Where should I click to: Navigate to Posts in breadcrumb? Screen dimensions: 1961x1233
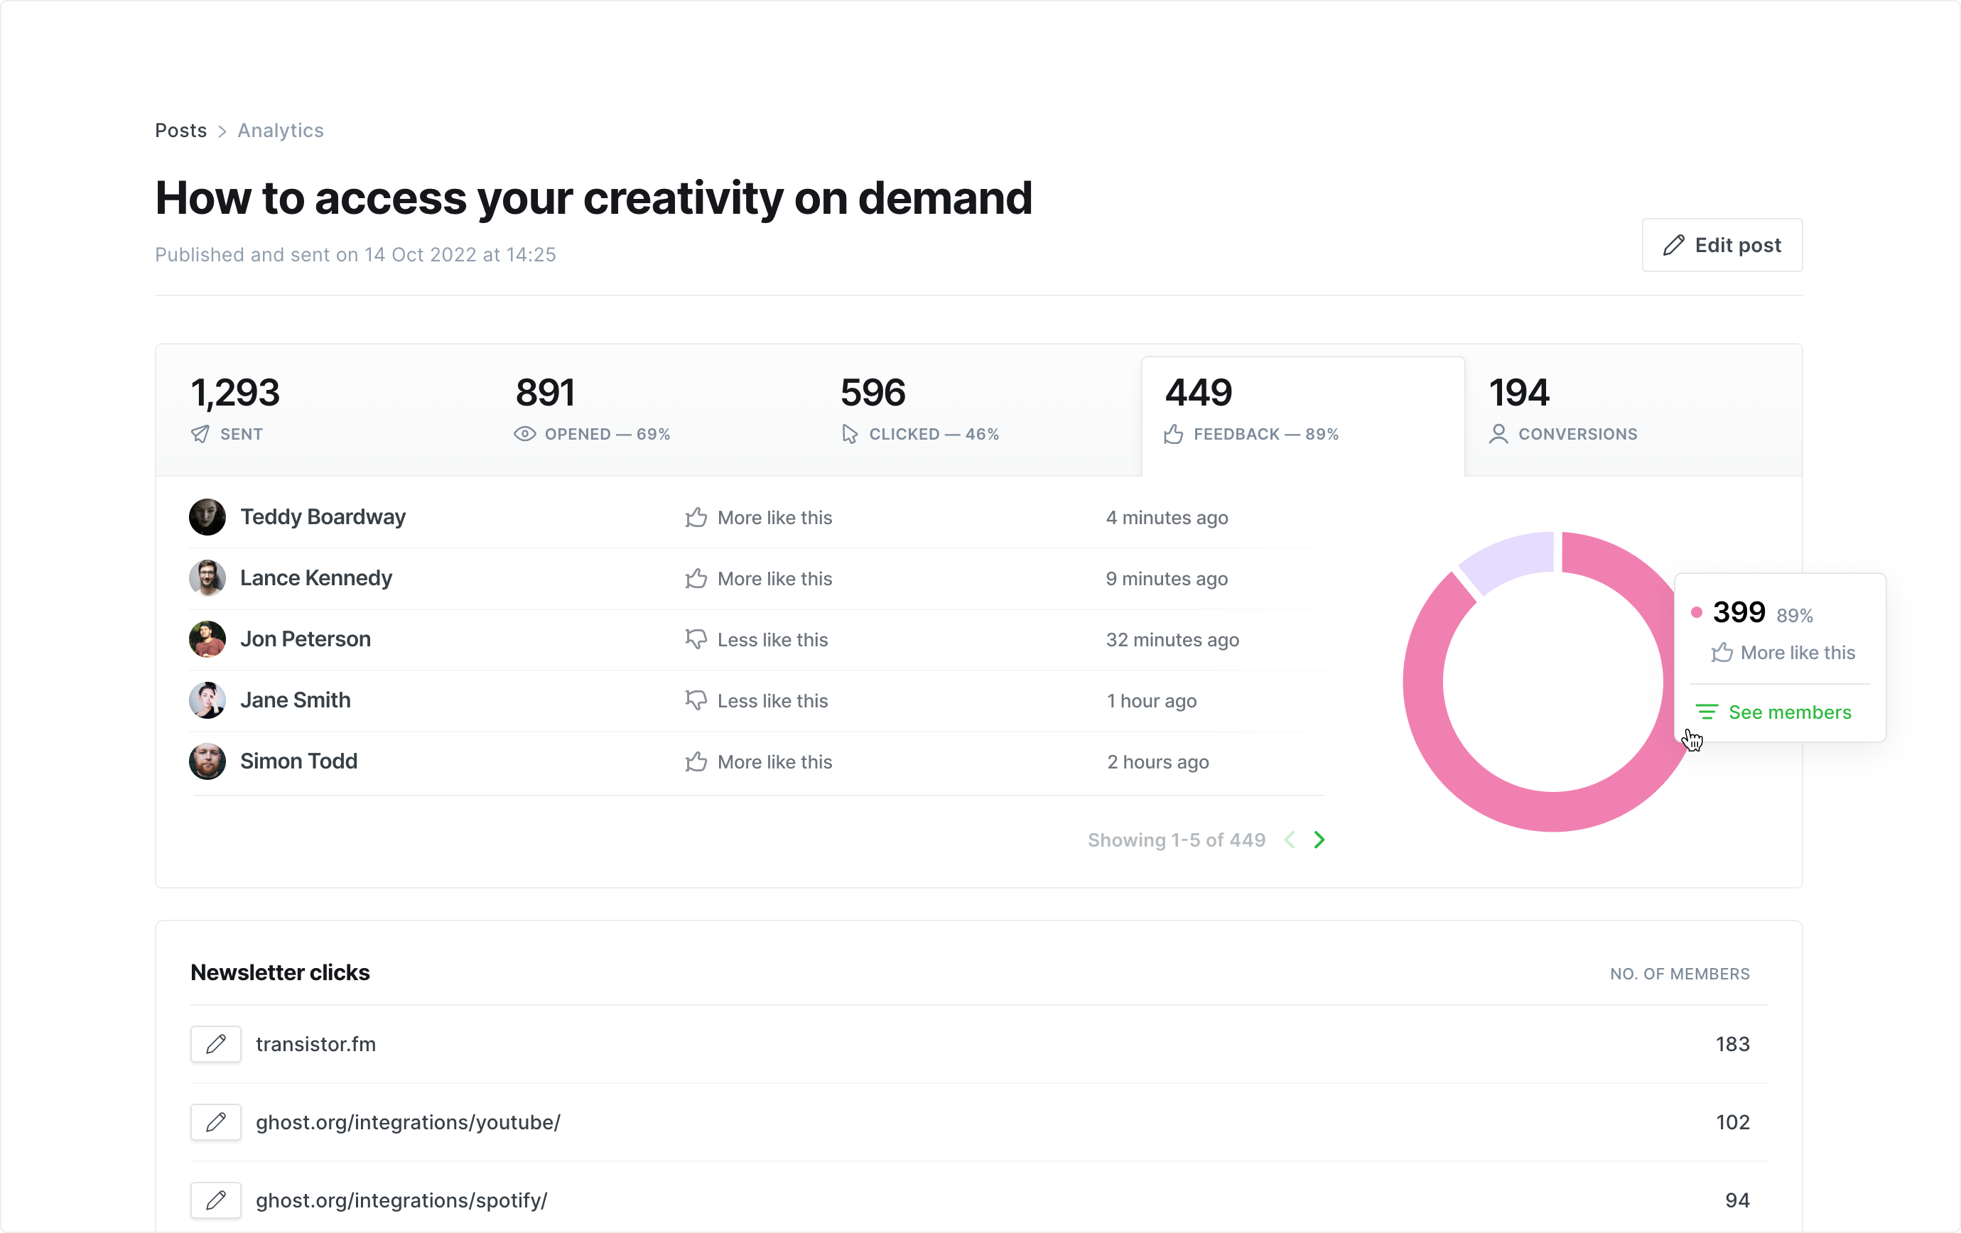point(180,130)
